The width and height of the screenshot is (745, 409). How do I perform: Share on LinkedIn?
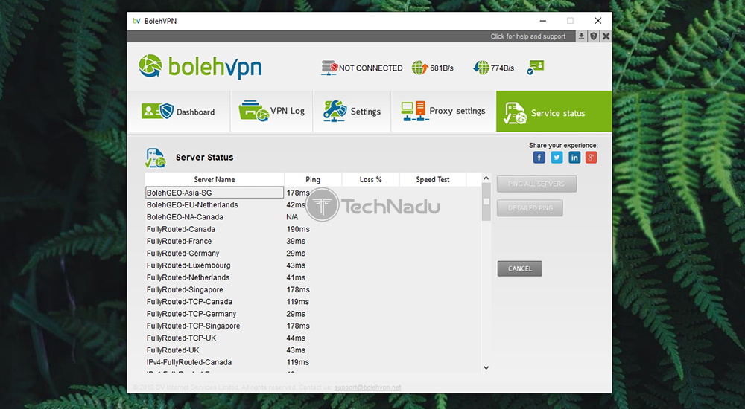click(x=574, y=158)
